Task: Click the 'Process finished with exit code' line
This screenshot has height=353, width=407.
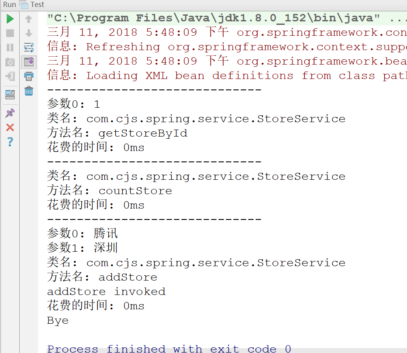Action: pos(169,349)
